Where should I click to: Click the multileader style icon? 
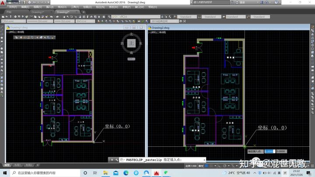248,17
